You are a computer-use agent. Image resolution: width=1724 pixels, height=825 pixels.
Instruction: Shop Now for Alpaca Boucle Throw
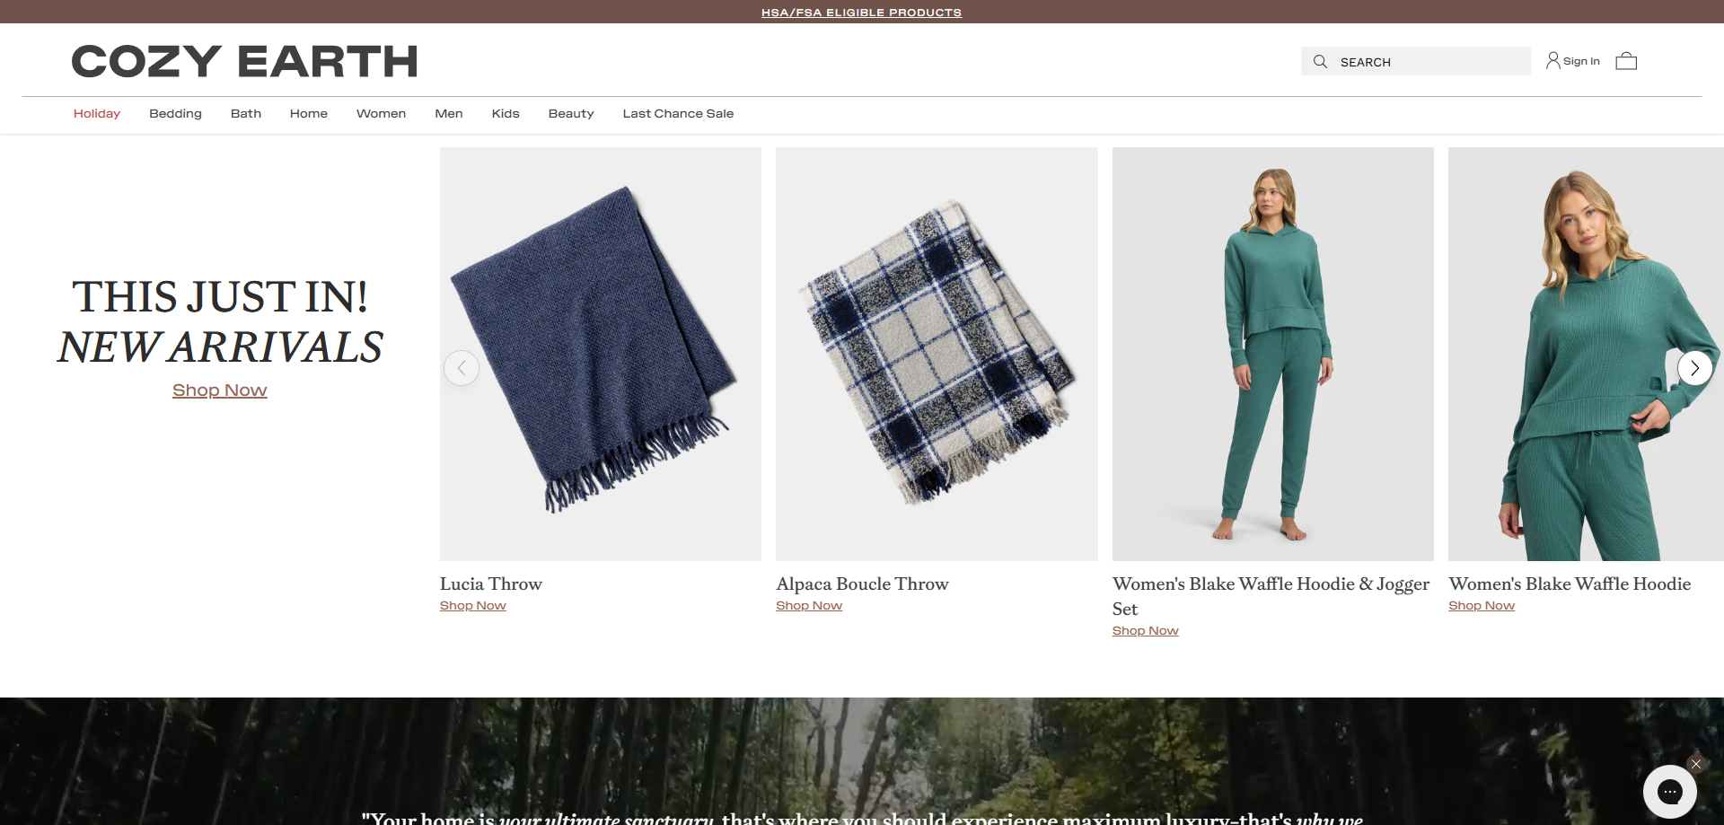(x=809, y=606)
